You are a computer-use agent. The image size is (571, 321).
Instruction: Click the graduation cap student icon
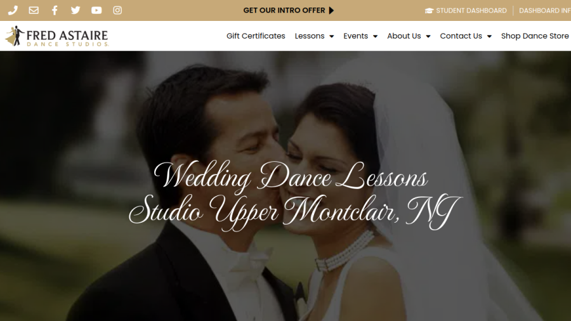(430, 11)
